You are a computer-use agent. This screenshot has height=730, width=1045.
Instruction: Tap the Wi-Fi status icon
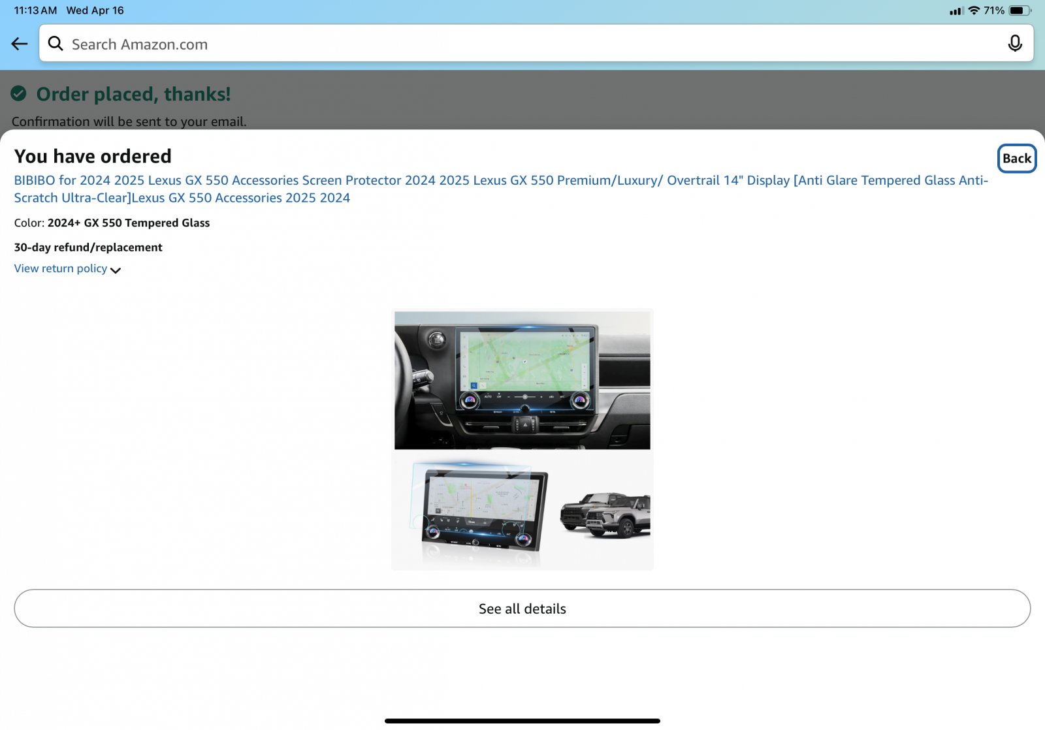974,10
